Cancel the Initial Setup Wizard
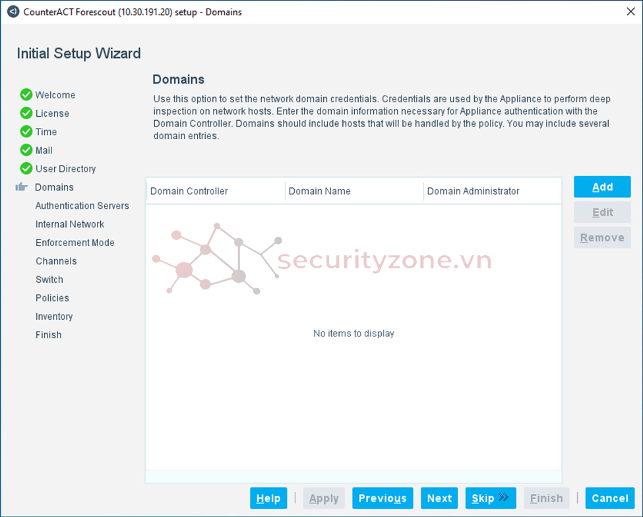 click(x=610, y=498)
